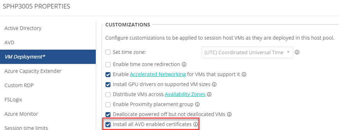Click info icon beside time zone redirection
339x130 pixels.
click(184, 64)
